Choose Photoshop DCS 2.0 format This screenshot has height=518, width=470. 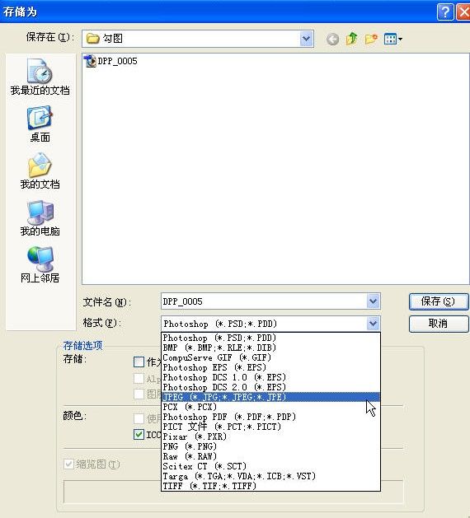point(270,387)
